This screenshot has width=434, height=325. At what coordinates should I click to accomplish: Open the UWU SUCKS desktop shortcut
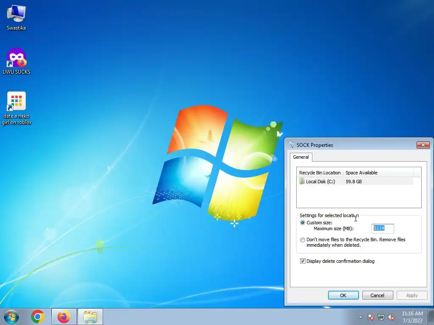click(17, 61)
